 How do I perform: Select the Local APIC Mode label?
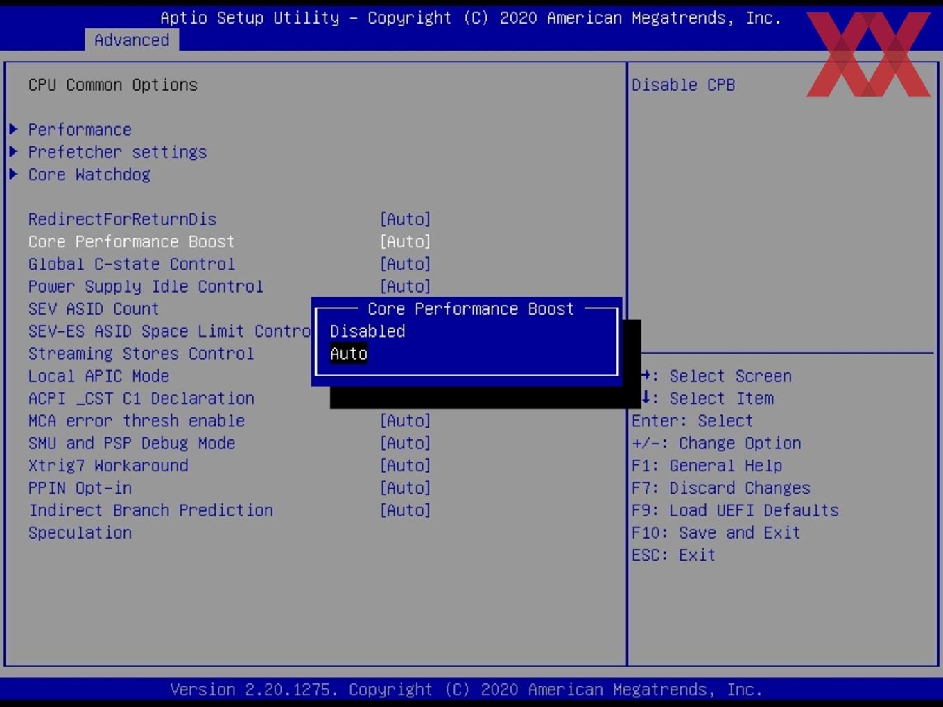[x=98, y=376]
